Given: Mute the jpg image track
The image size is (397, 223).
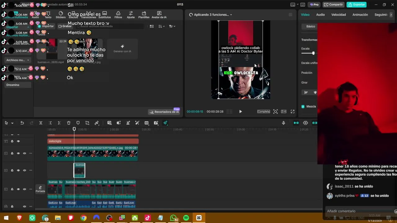Looking at the screenshot, I should pos(25,153).
